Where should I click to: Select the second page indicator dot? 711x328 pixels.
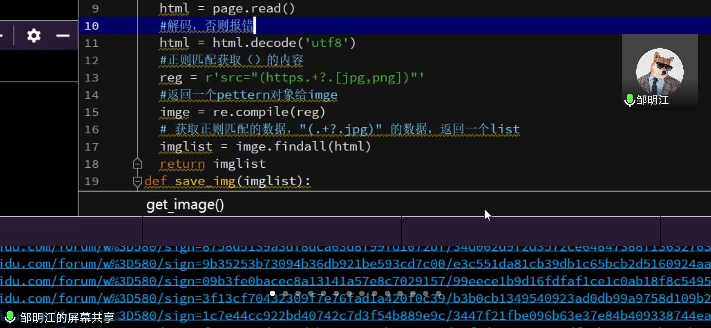(x=285, y=293)
